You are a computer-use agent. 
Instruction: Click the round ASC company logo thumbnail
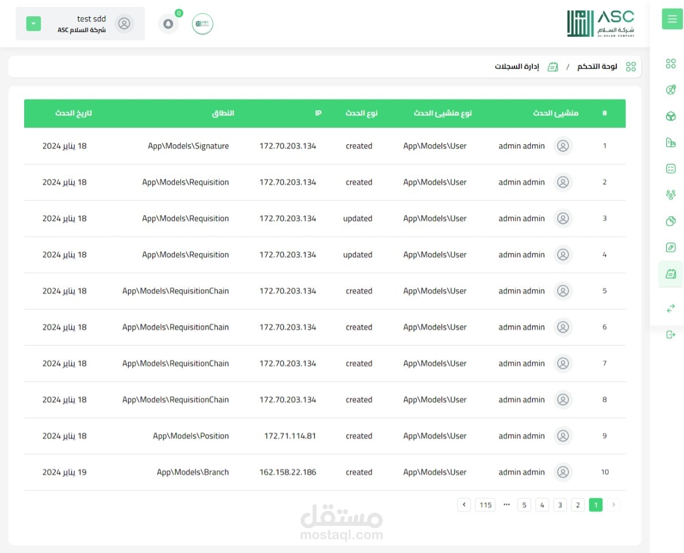coord(202,24)
